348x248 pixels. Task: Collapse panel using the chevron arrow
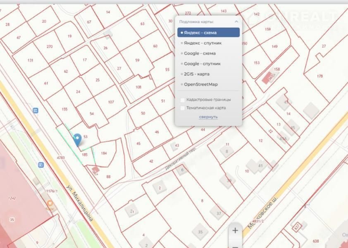pos(236,21)
